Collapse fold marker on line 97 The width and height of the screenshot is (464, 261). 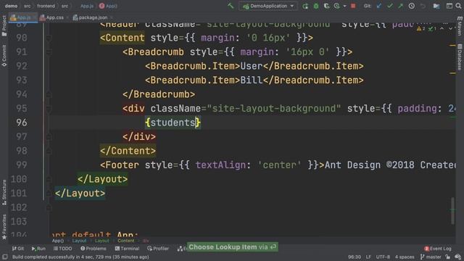click(x=49, y=137)
